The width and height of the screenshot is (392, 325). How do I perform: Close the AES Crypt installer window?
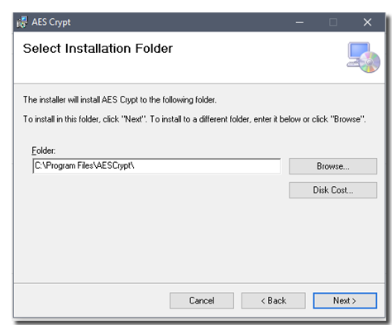(367, 22)
